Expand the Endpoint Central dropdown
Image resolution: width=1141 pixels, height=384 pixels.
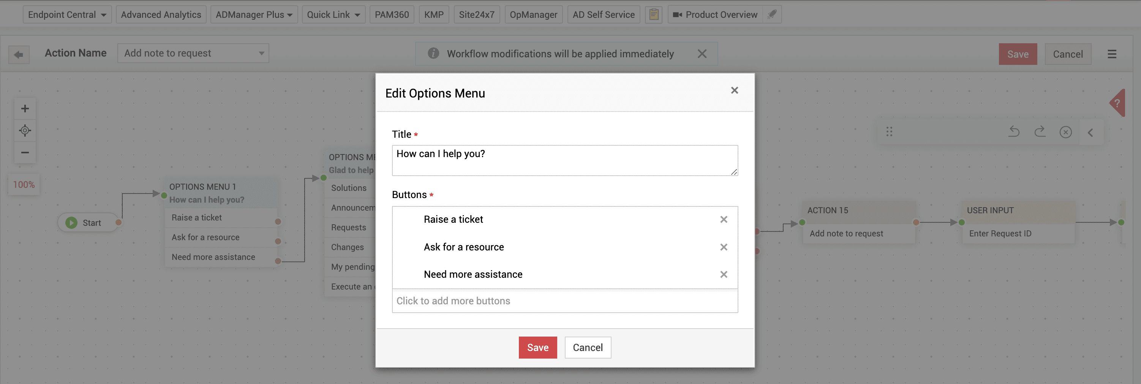click(x=67, y=14)
